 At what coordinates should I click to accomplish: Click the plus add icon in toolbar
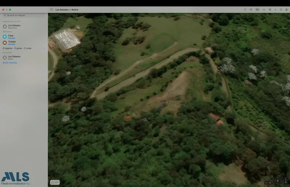[x=275, y=10]
